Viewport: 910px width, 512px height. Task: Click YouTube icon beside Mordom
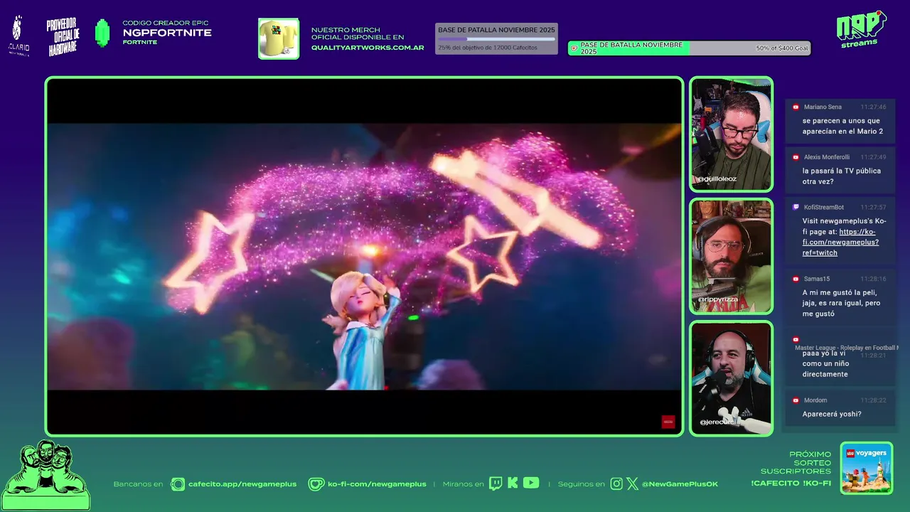click(796, 400)
